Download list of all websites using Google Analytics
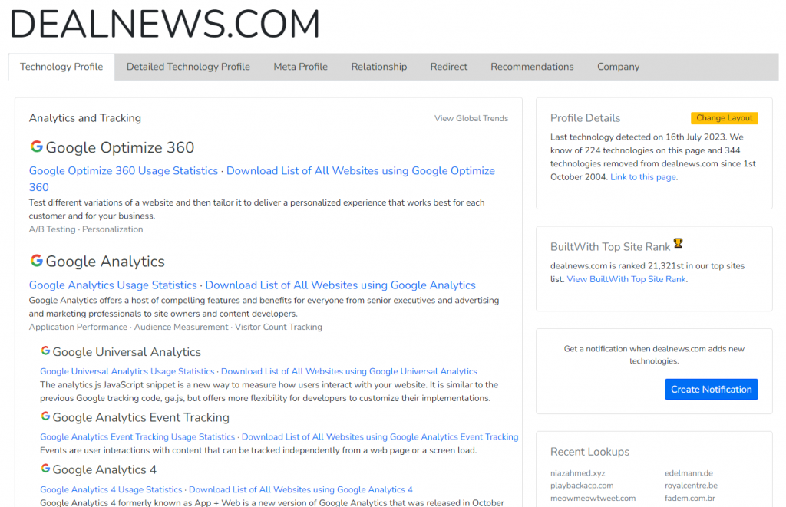786x507 pixels. click(x=340, y=285)
